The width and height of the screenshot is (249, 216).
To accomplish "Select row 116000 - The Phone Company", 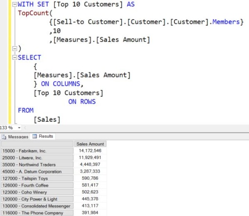I will pyautogui.click(x=37, y=213).
